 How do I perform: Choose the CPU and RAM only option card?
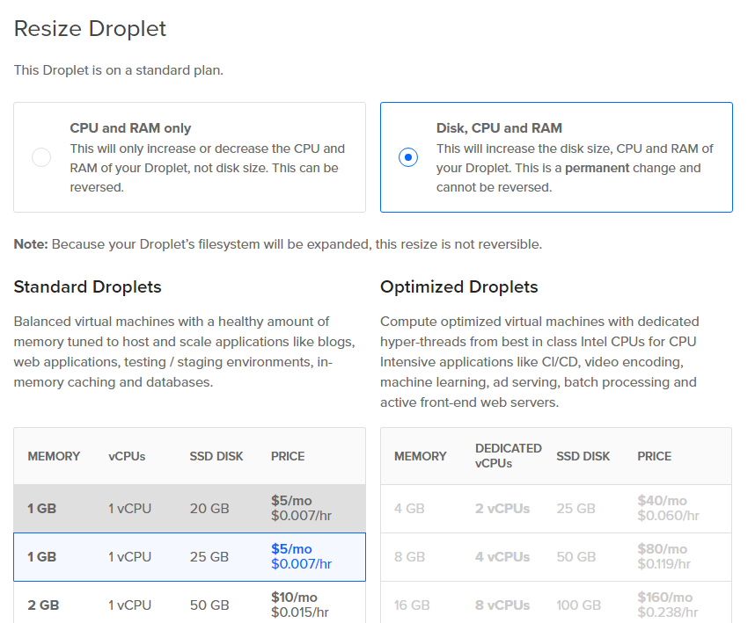(190, 157)
